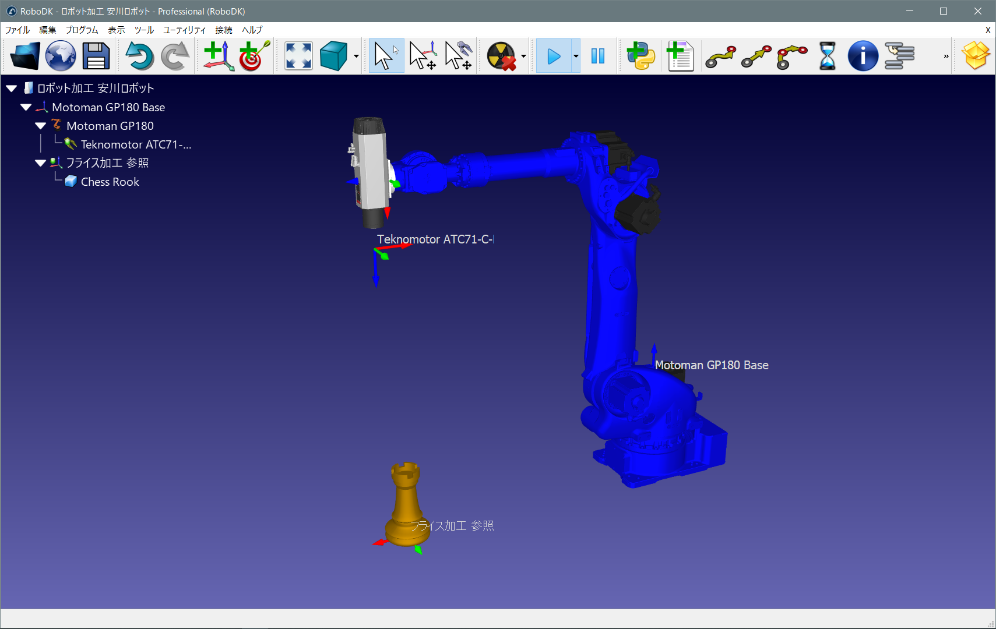Open the プログラム menu

pyautogui.click(x=82, y=30)
